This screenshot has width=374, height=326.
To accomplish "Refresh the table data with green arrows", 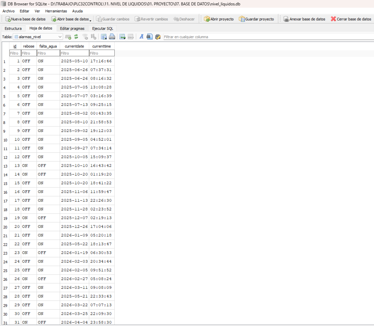I will point(76,37).
